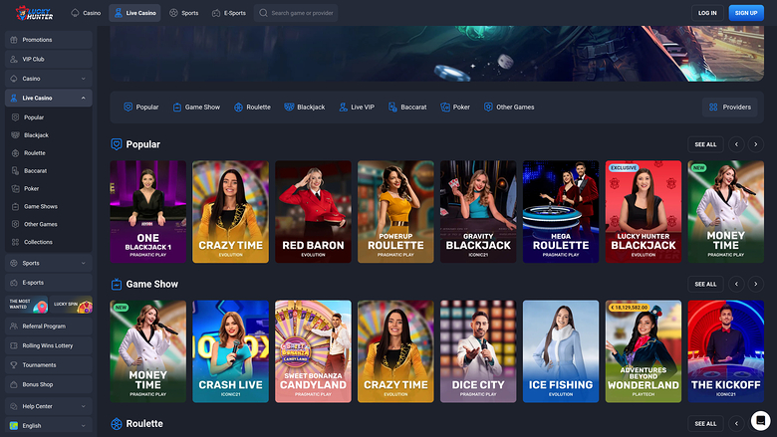777x437 pixels.
Task: Click the Game Shows icon in sidebar submenu
Action: pos(15,206)
